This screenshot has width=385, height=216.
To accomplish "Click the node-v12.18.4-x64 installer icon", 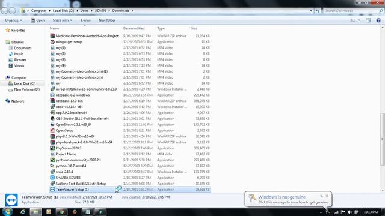I will [52, 107].
